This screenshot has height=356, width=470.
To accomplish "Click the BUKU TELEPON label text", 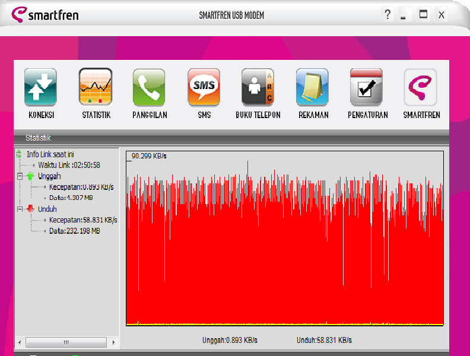I will click(258, 115).
